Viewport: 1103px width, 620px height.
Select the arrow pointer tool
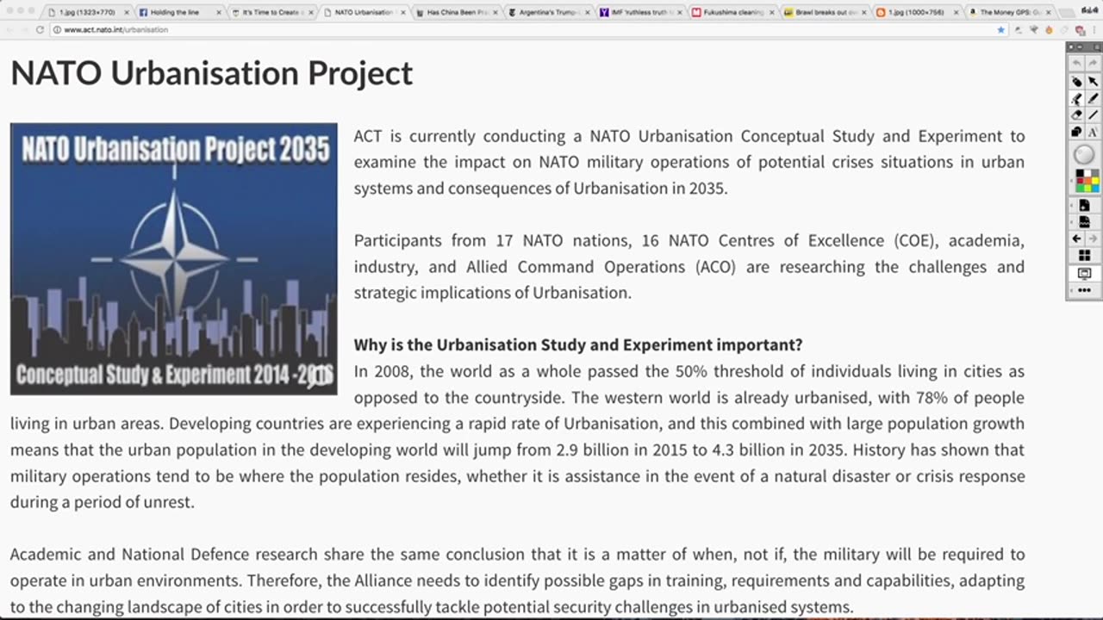(1093, 81)
